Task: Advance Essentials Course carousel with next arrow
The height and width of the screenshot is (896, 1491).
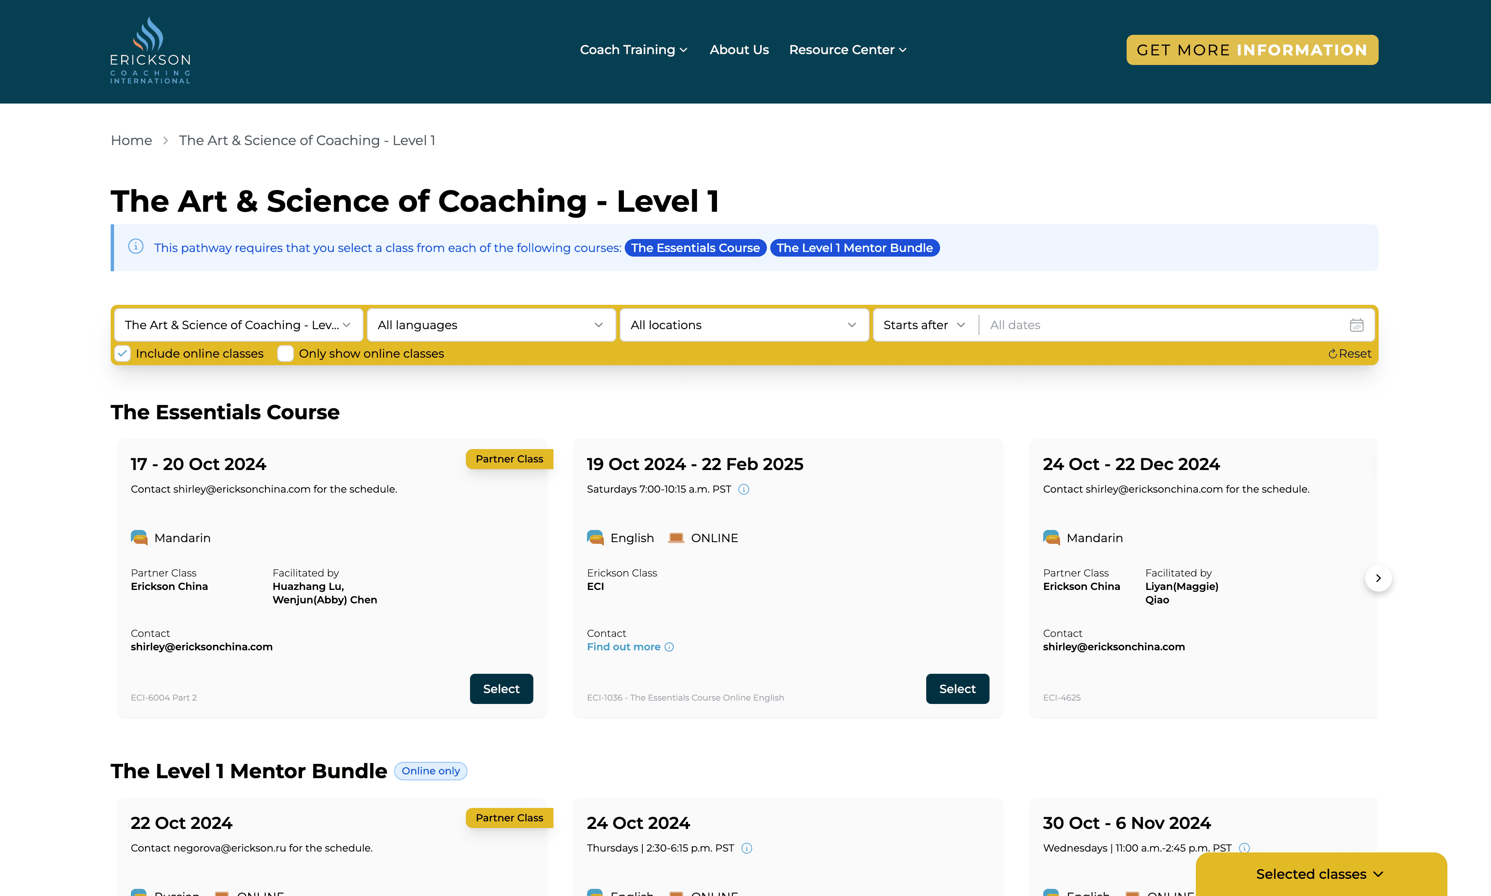Action: [1378, 578]
